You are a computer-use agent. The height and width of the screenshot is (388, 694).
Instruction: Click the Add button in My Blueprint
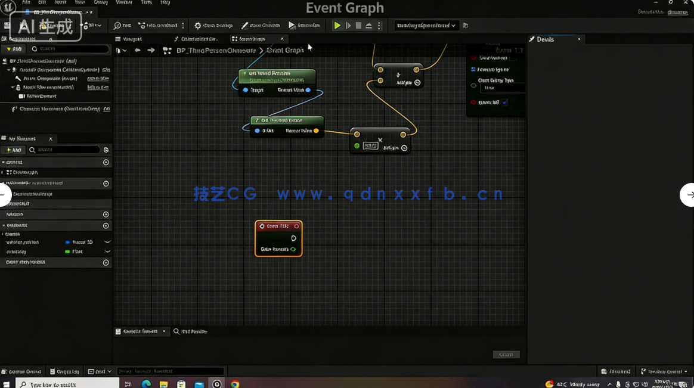point(13,150)
